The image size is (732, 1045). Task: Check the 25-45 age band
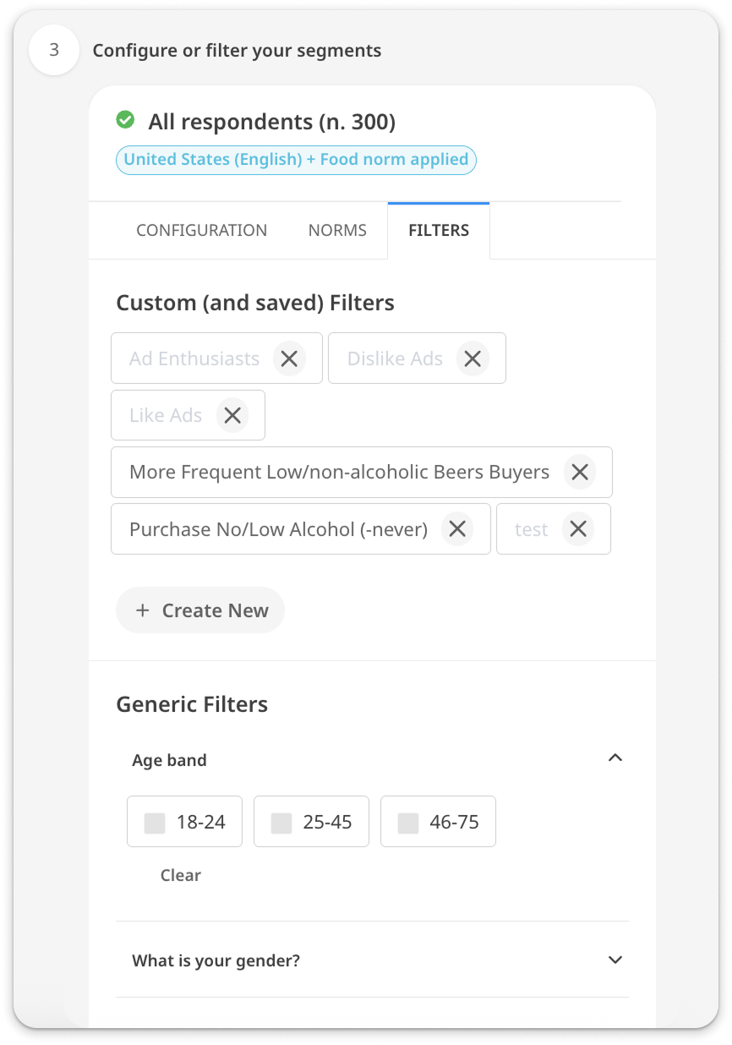[281, 823]
